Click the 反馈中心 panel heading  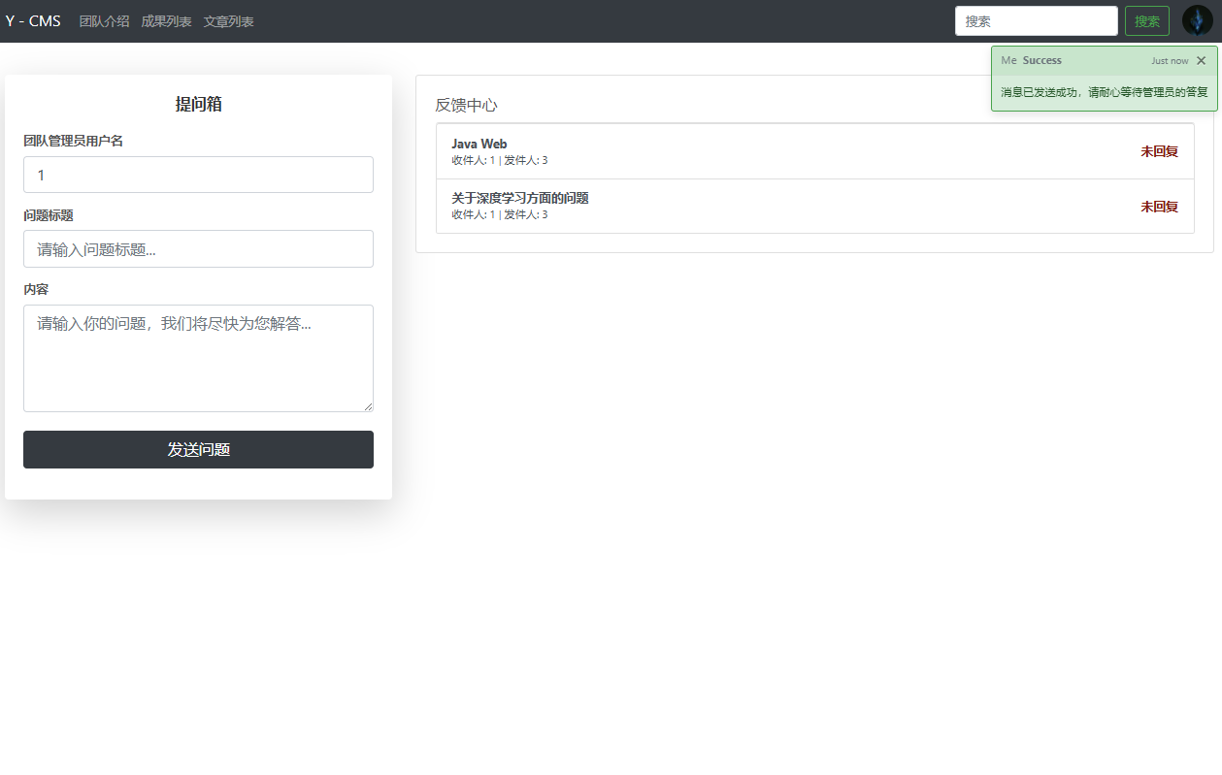point(466,105)
